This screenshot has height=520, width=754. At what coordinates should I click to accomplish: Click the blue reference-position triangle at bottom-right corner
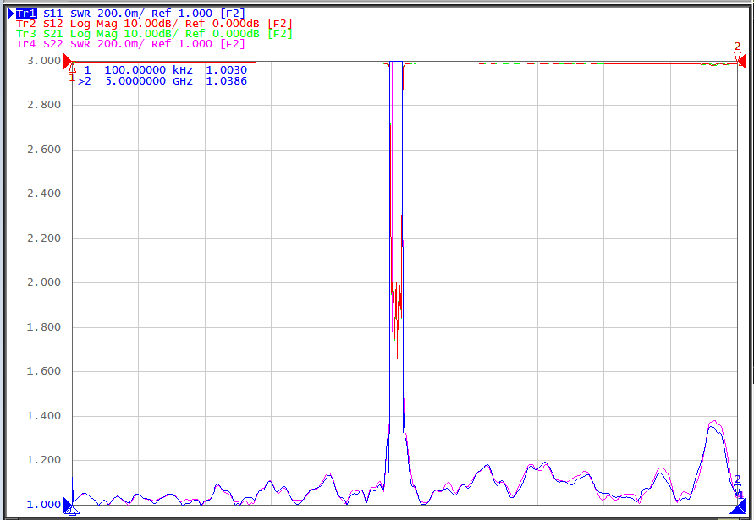[x=739, y=508]
